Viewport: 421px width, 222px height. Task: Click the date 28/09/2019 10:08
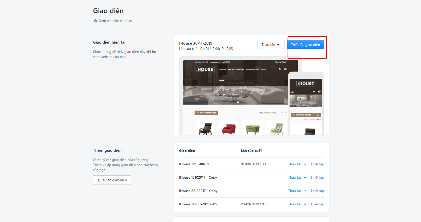254,204
